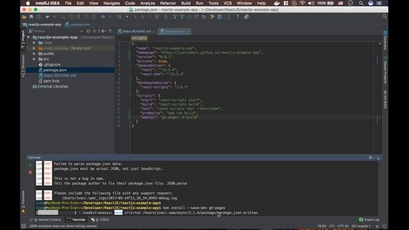409x230 pixels.
Task: Open the Version Control bottom tab
Action: coord(45,220)
